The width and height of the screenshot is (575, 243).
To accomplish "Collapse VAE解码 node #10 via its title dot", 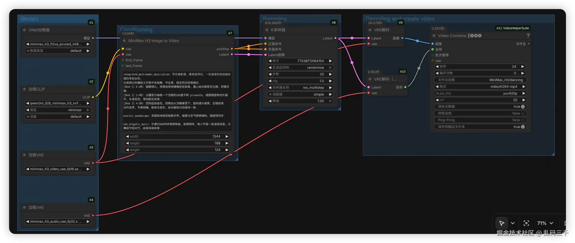I will (x=370, y=79).
